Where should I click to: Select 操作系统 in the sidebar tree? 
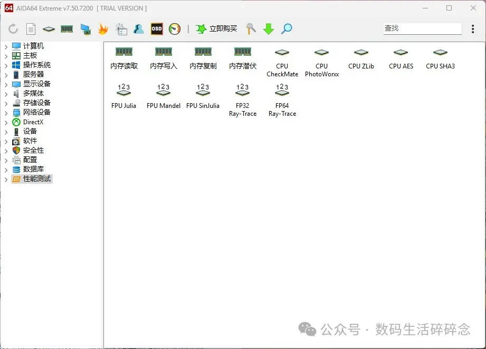click(x=31, y=65)
